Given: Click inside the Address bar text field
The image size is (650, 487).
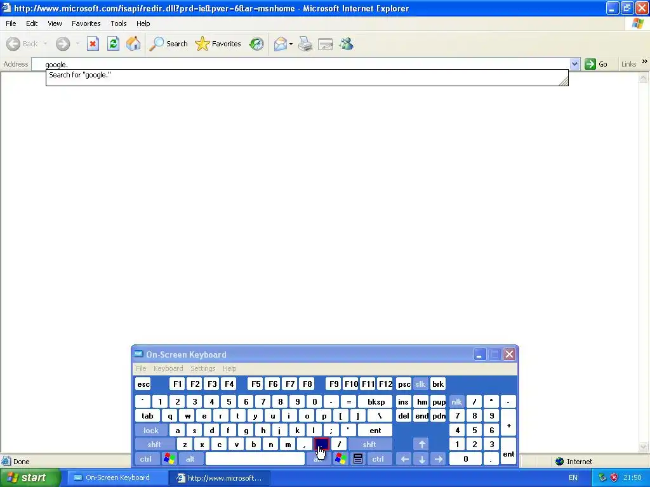Looking at the screenshot, I should coord(302,64).
